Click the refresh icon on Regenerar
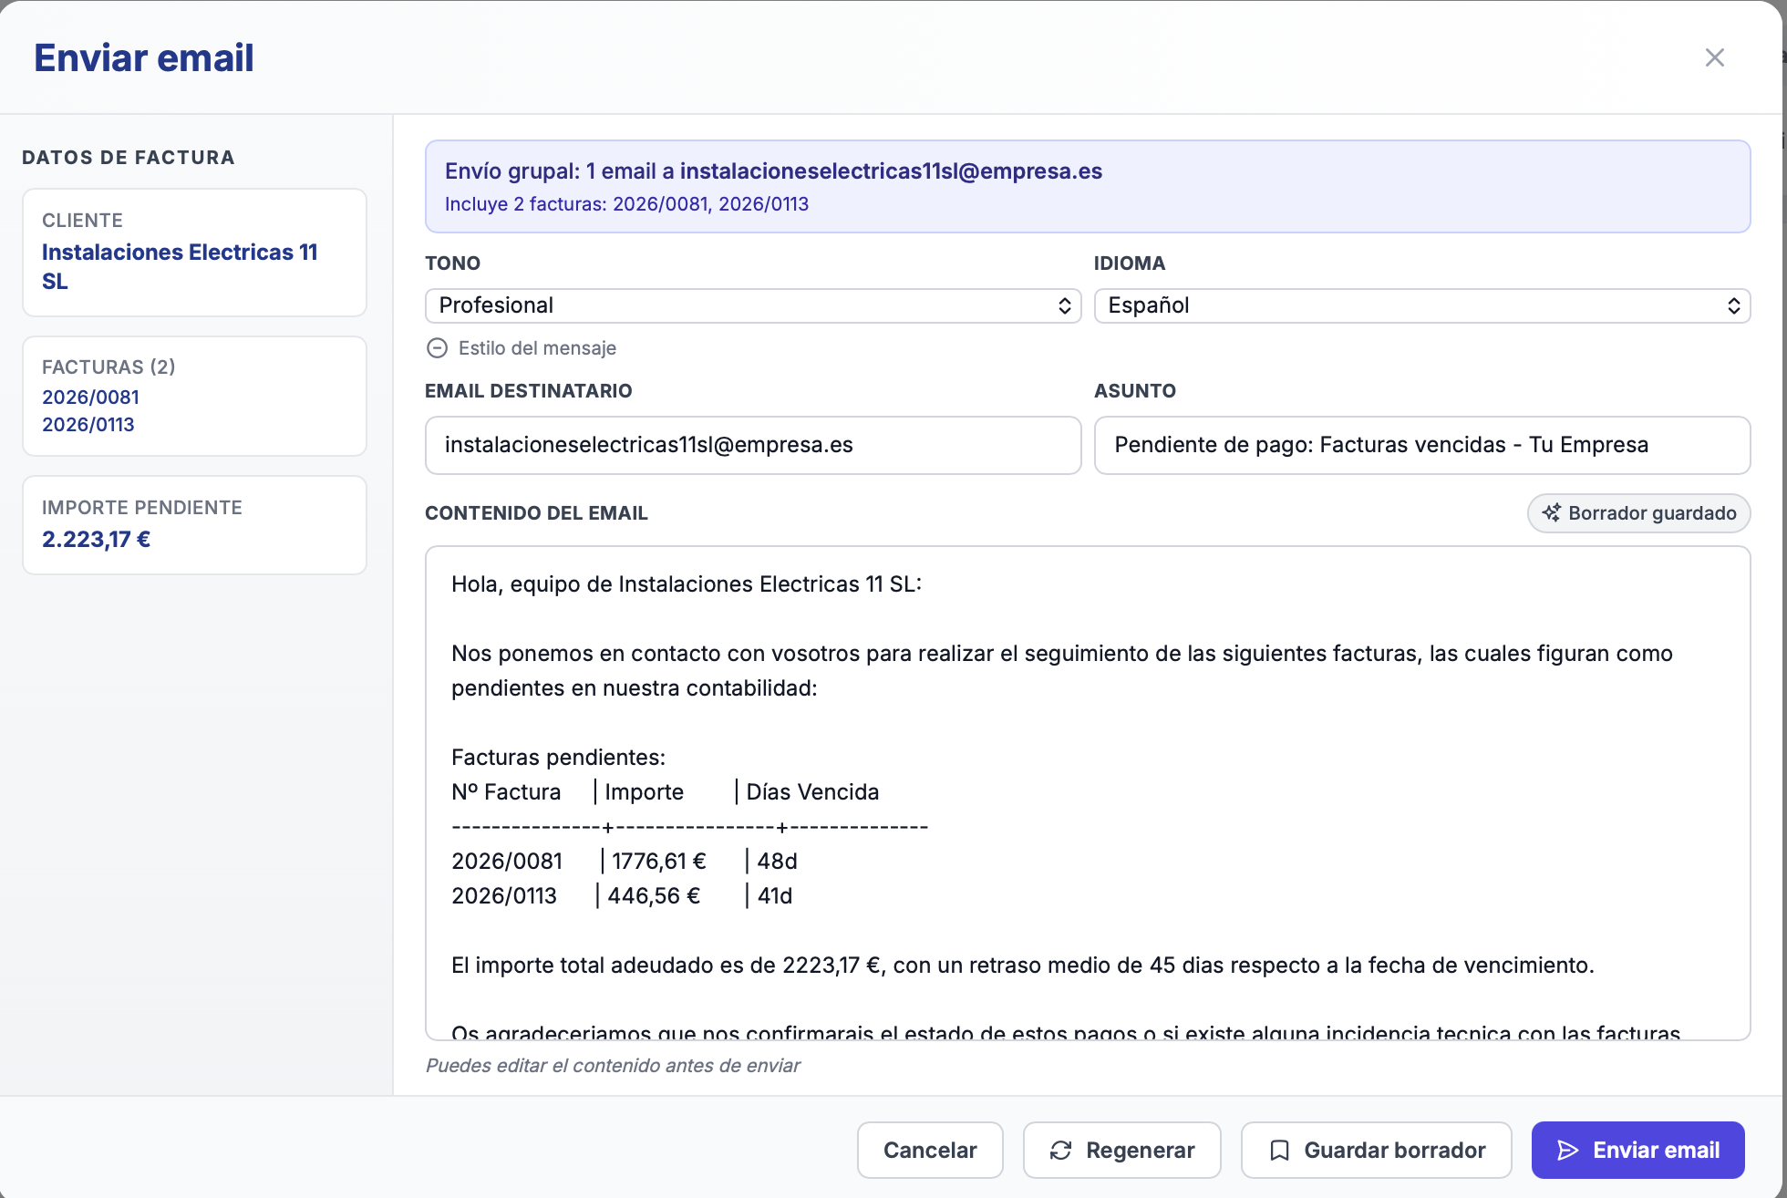Screen dimensions: 1787x1198 [1060, 1151]
